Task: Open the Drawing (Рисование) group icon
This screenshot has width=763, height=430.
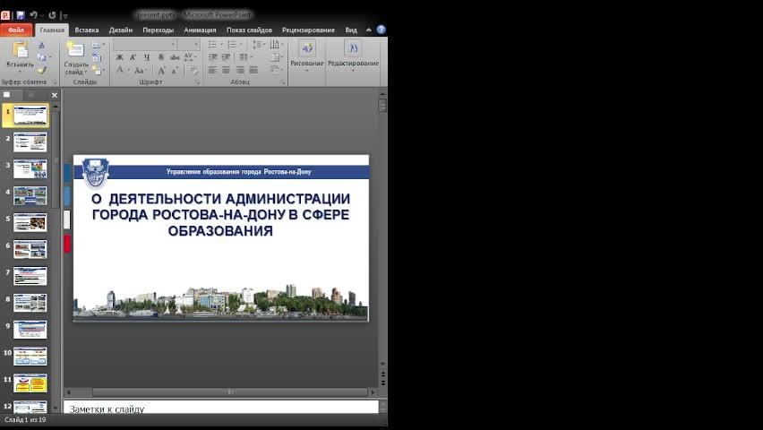Action: pyautogui.click(x=307, y=50)
